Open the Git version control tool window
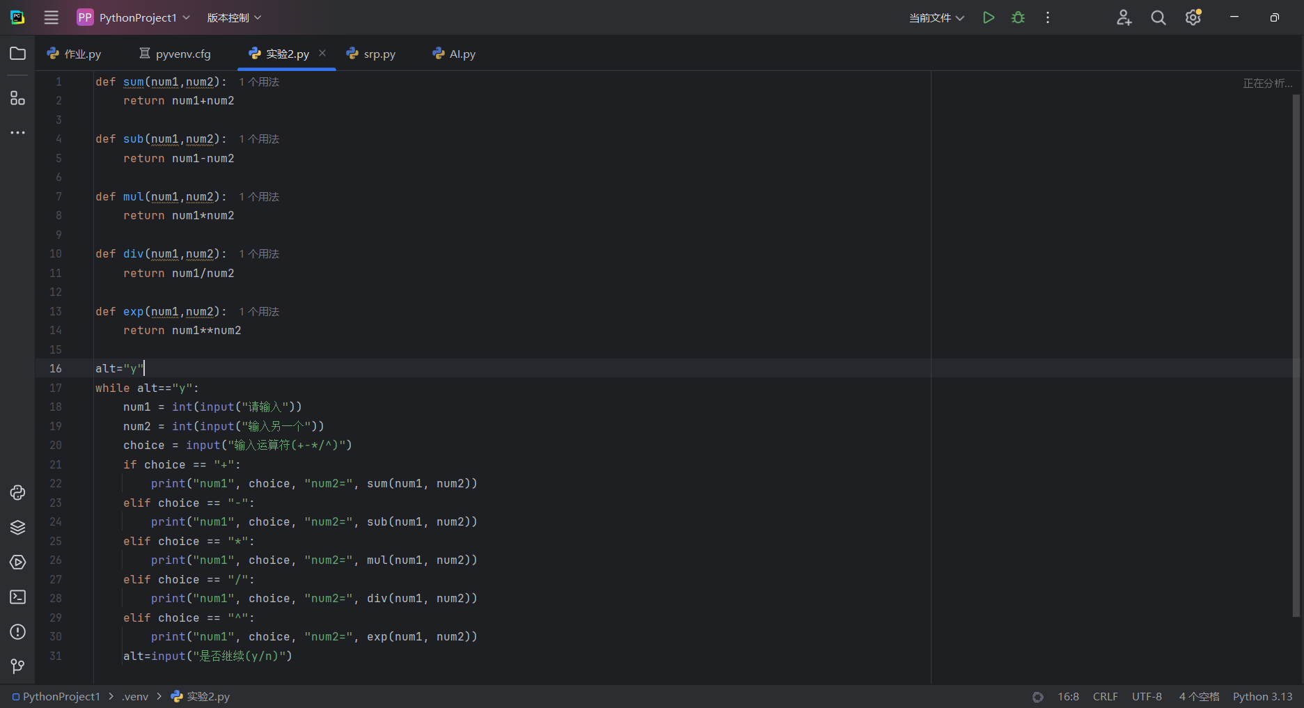The image size is (1304, 708). (17, 666)
